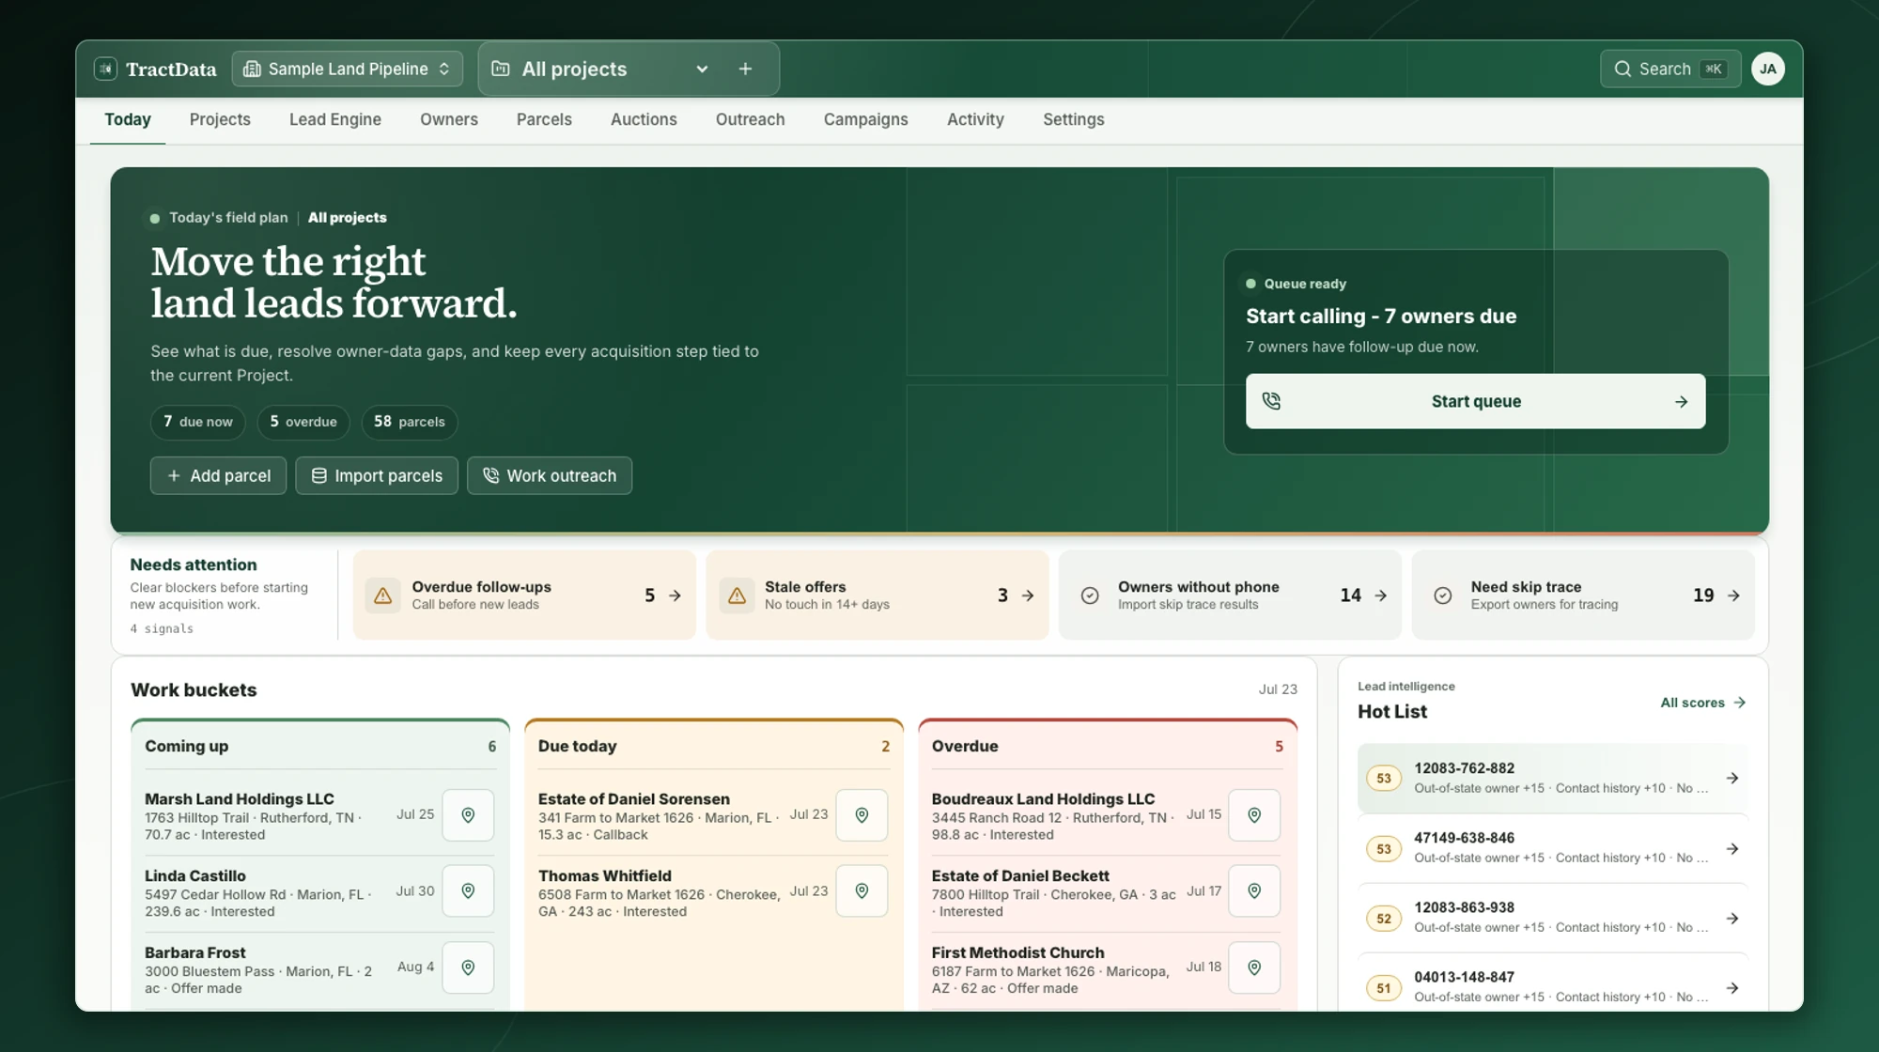Click map pin for First Methodist Church
The image size is (1879, 1052).
[x=1254, y=967]
